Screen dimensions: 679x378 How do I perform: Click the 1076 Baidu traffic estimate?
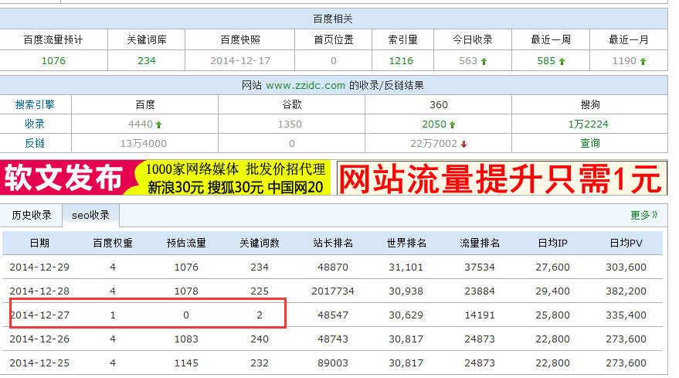coord(53,60)
